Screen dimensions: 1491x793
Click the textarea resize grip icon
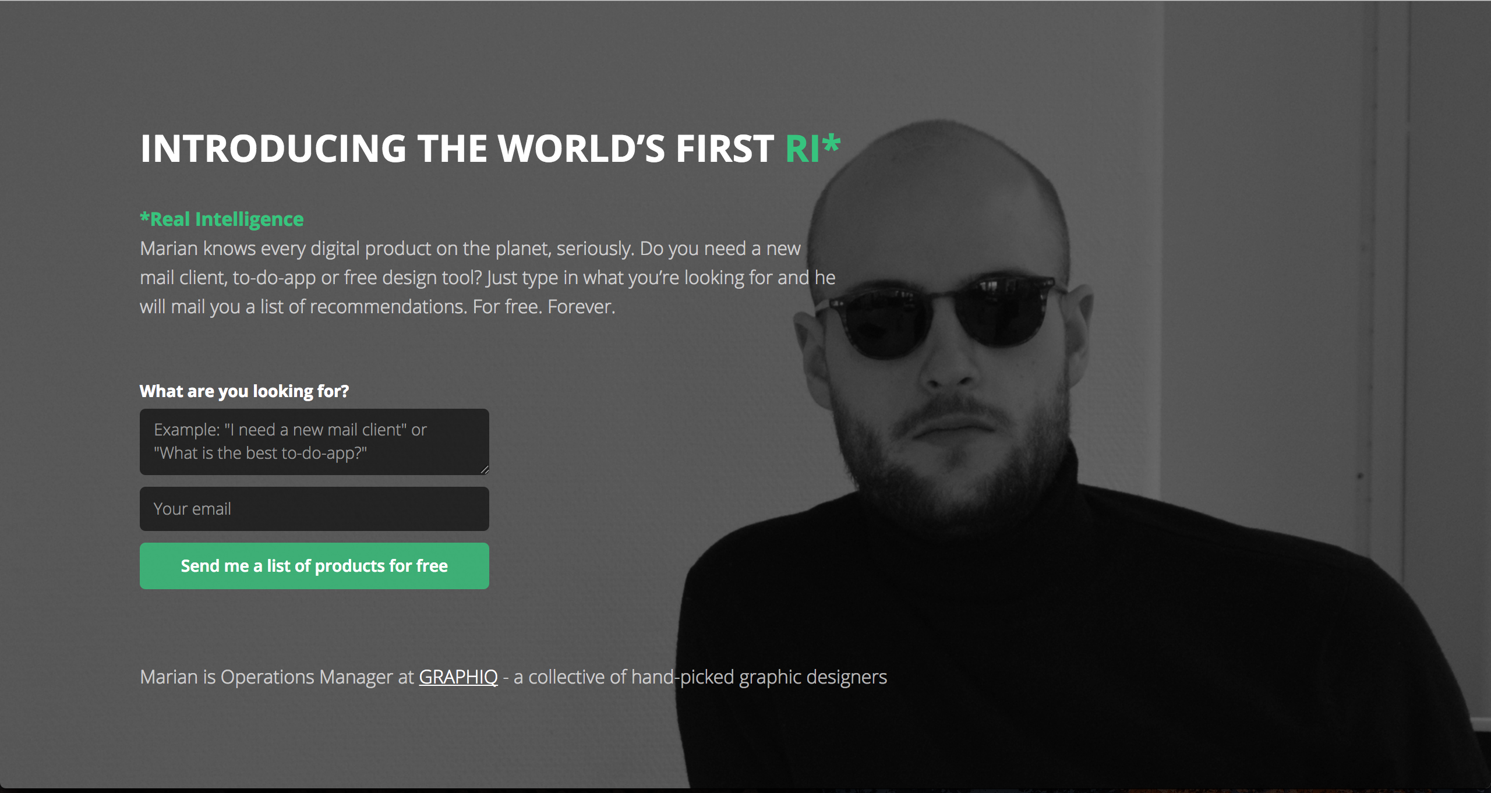485,470
